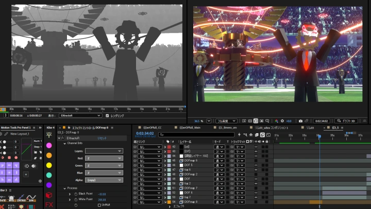Click the center anchor point button in purple grid
This screenshot has height=209, width=371.
click(9, 172)
